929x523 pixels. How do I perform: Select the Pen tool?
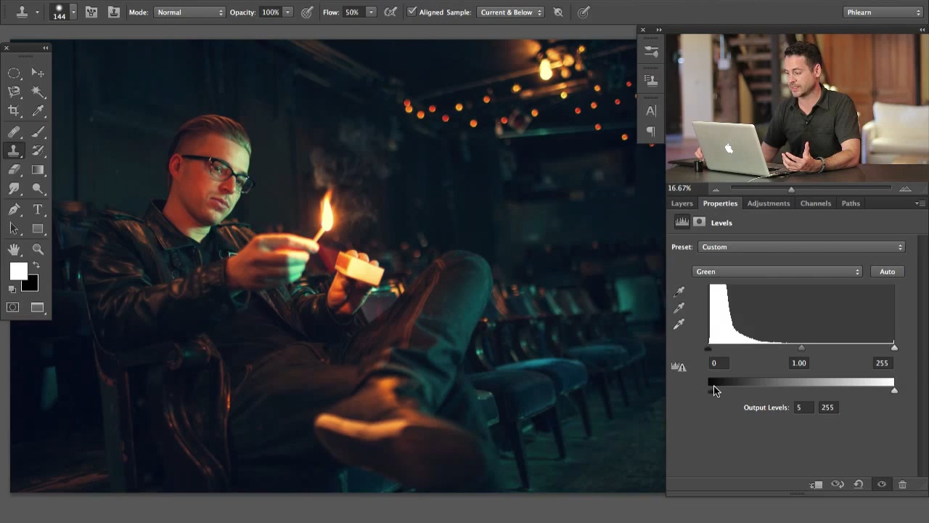point(14,210)
